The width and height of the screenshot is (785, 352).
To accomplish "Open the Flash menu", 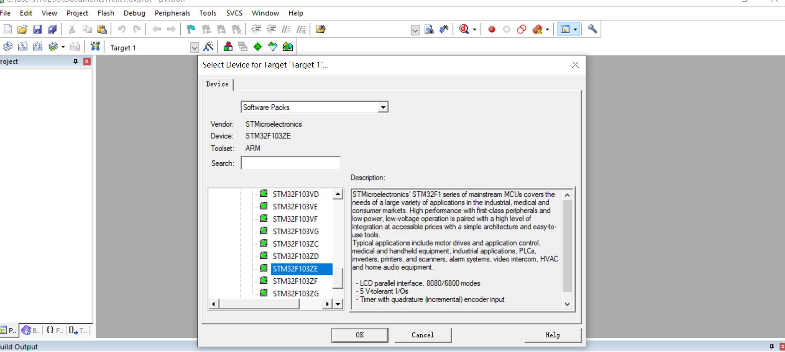I will 106,13.
